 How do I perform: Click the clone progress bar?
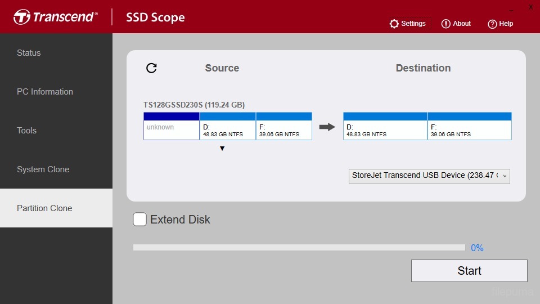[299, 248]
